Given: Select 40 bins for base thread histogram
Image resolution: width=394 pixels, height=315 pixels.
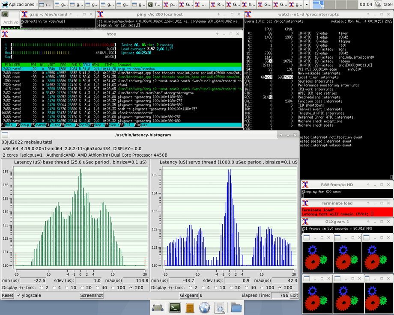Looking at the screenshot, I should pyautogui.click(x=98, y=288).
